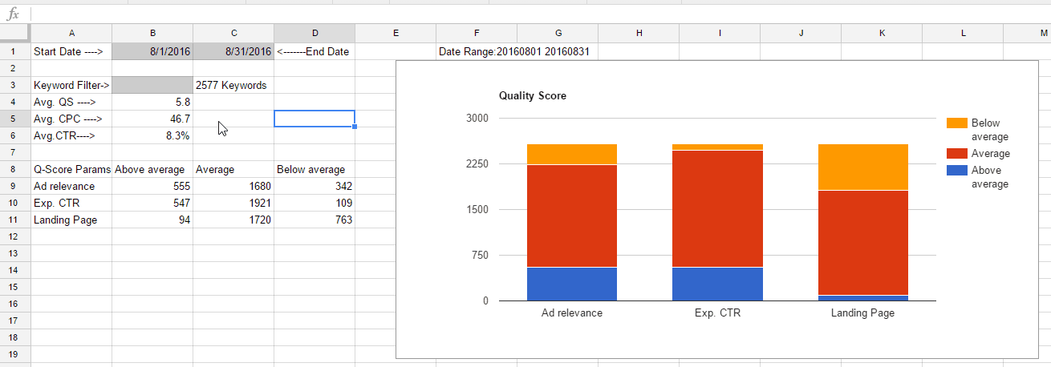
Task: Select column A header
Action: point(71,33)
